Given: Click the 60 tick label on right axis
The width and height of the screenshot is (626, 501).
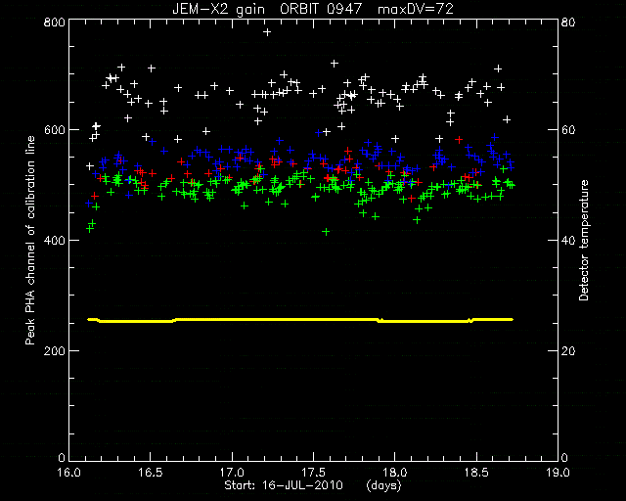Looking at the screenshot, I should coord(568,130).
